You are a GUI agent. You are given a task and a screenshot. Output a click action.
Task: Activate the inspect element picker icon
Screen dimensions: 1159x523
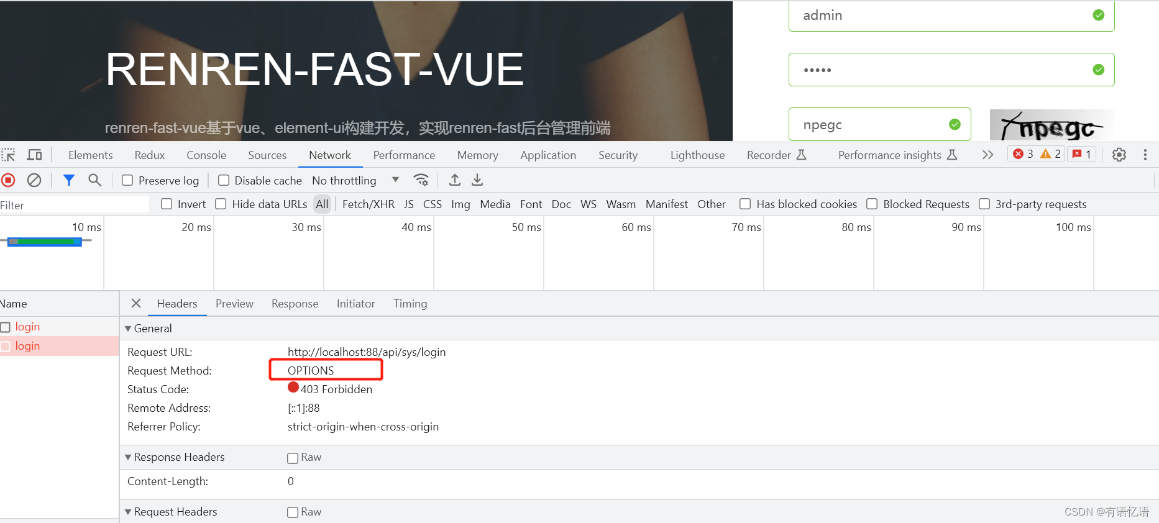point(9,155)
